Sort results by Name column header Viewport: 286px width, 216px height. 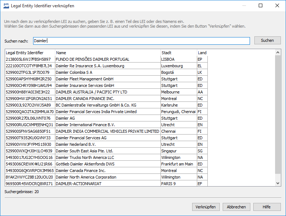pos(107,53)
